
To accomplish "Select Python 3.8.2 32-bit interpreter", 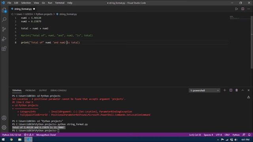I will point(11,135).
